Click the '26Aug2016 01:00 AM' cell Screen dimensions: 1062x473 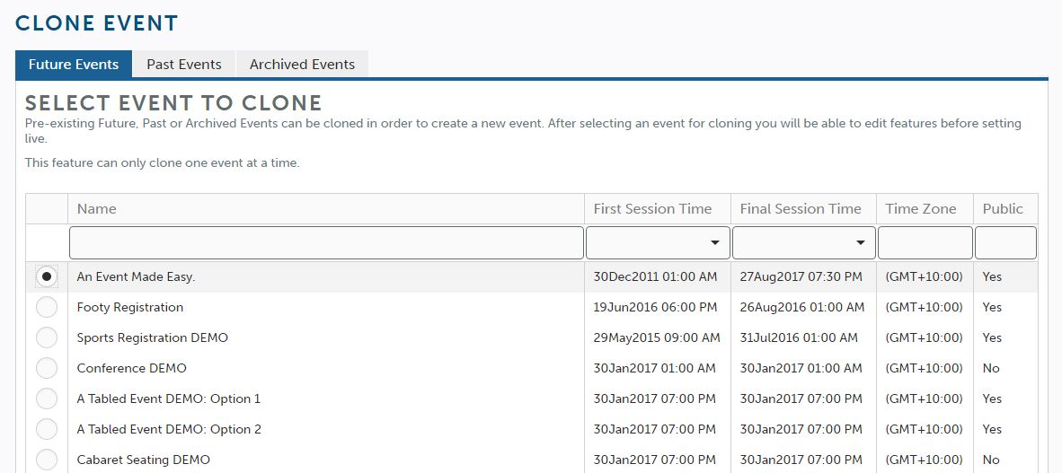point(802,307)
